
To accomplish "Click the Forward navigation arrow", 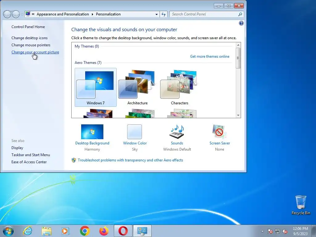I will point(16,14).
